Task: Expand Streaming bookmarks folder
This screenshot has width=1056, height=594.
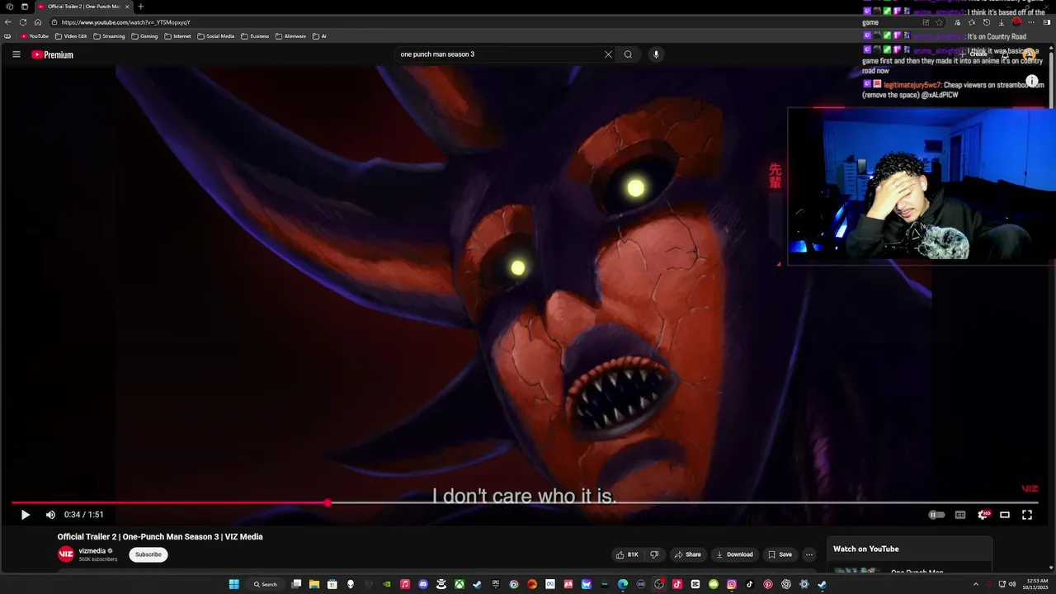Action: pyautogui.click(x=109, y=36)
